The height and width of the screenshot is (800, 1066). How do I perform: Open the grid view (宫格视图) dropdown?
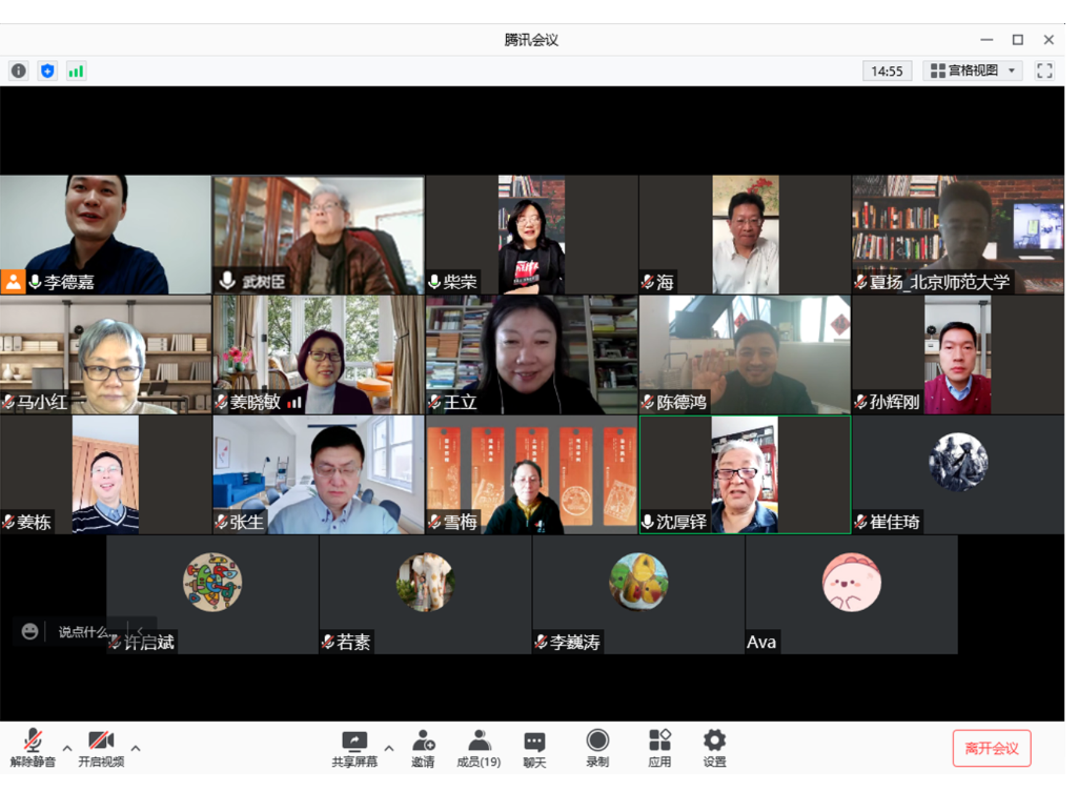[x=972, y=71]
